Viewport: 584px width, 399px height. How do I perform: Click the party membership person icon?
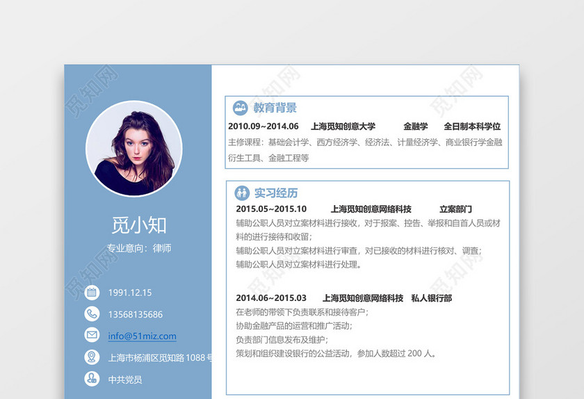(92, 379)
